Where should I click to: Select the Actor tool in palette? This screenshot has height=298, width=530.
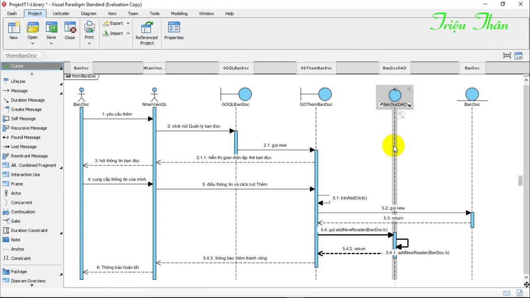[x=16, y=193]
